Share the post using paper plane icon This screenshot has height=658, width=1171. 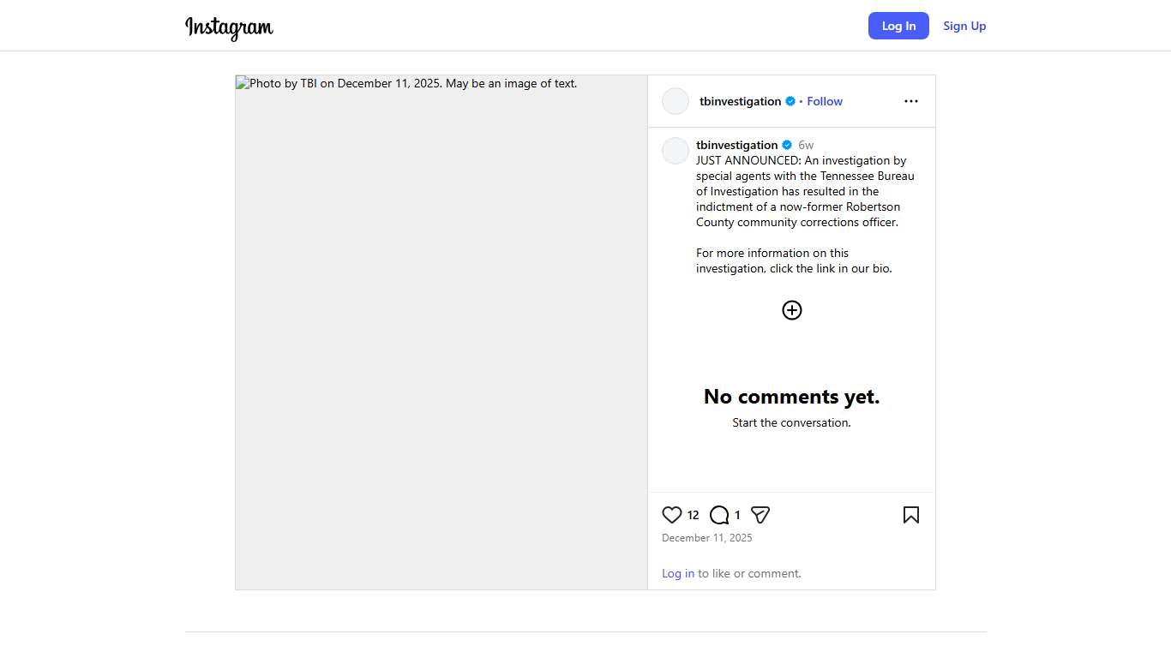(x=760, y=515)
